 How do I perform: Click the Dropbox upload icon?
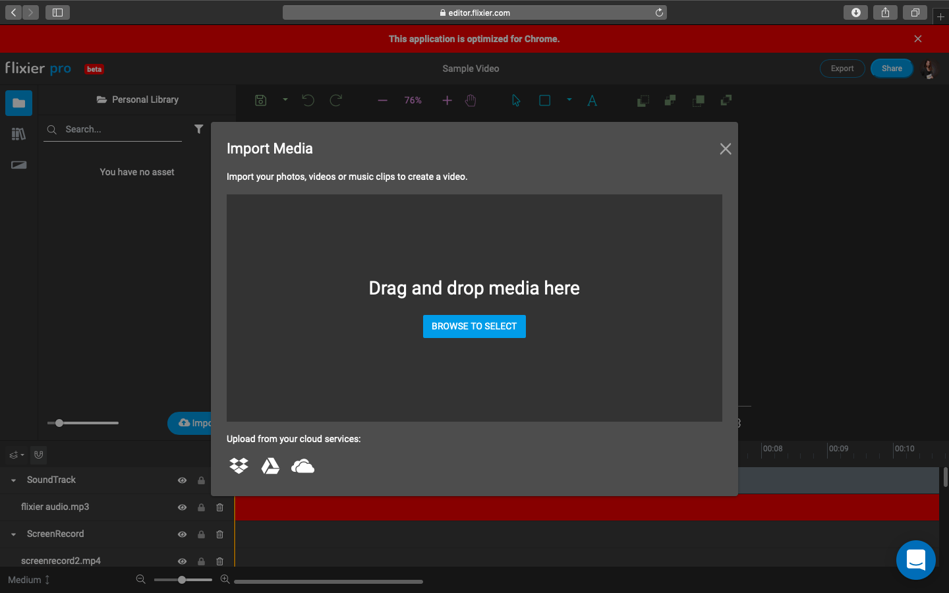pos(239,466)
